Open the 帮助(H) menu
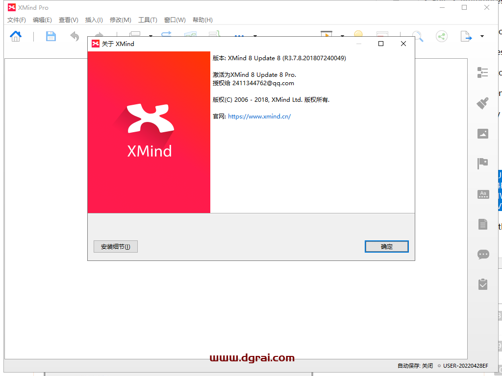502x376 pixels. pos(202,20)
